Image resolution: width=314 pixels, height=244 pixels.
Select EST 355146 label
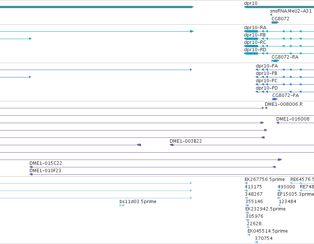click(x=254, y=202)
